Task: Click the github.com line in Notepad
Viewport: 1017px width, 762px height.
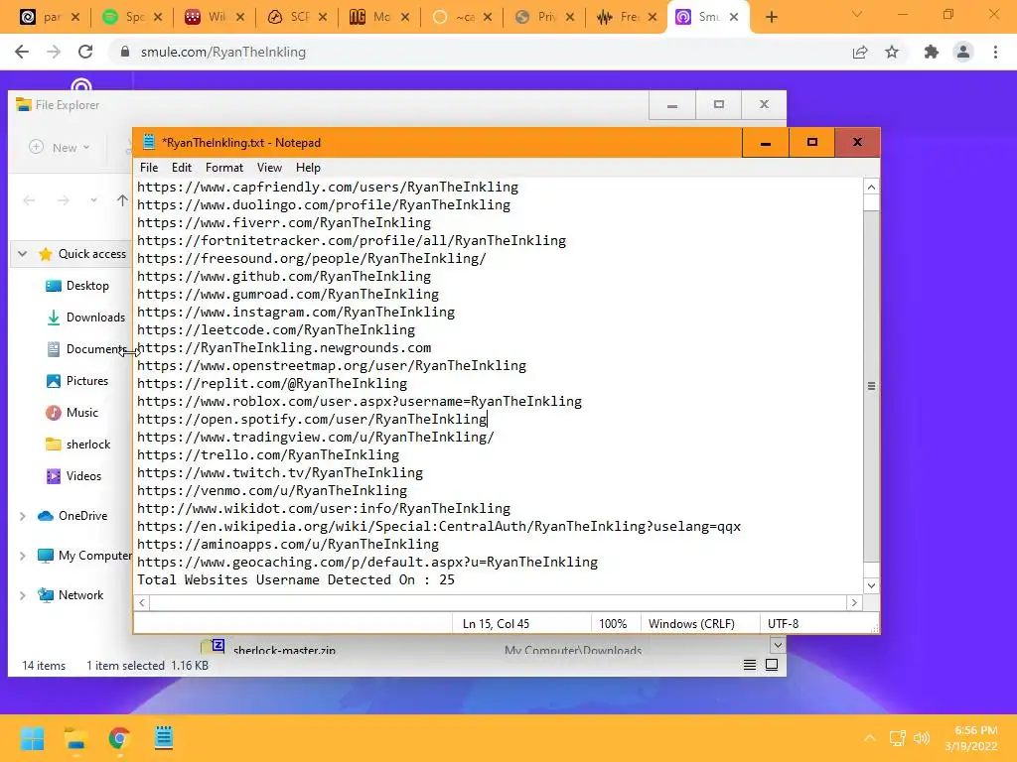Action: 284,276
